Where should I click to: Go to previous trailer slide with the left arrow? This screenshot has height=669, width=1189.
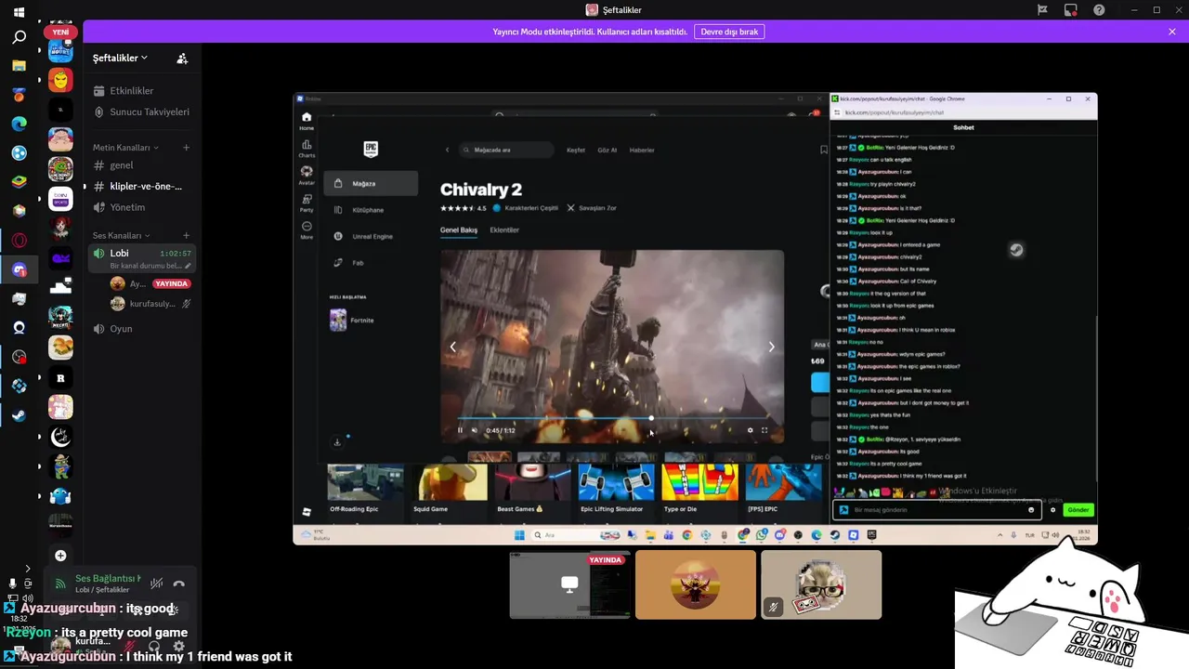452,347
